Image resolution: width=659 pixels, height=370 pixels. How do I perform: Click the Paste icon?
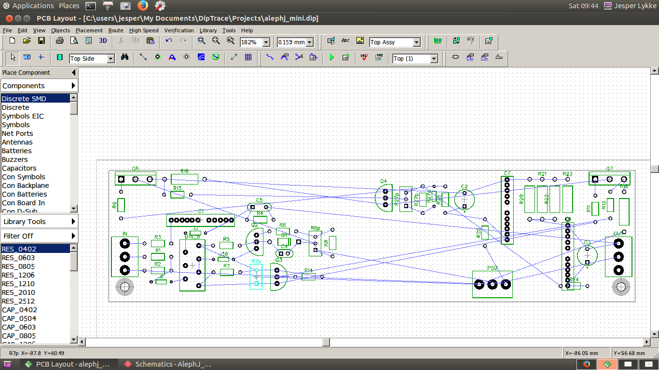(150, 41)
